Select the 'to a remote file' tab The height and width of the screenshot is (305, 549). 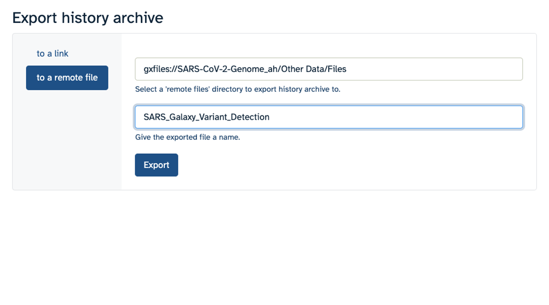point(67,78)
